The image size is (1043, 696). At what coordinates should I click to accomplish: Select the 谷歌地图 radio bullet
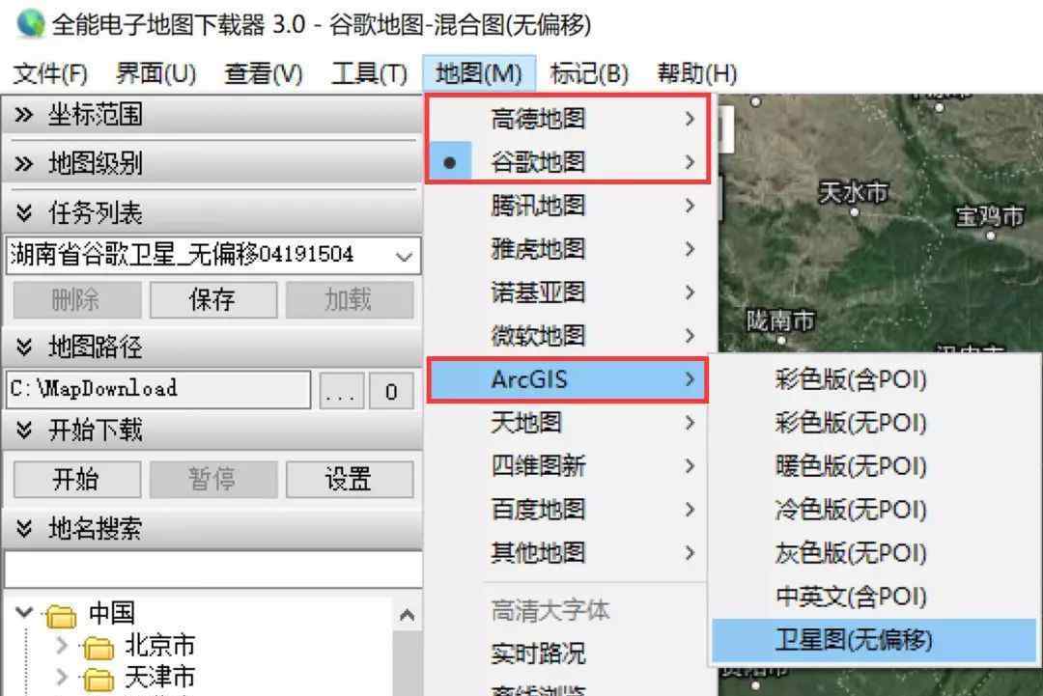pos(450,162)
